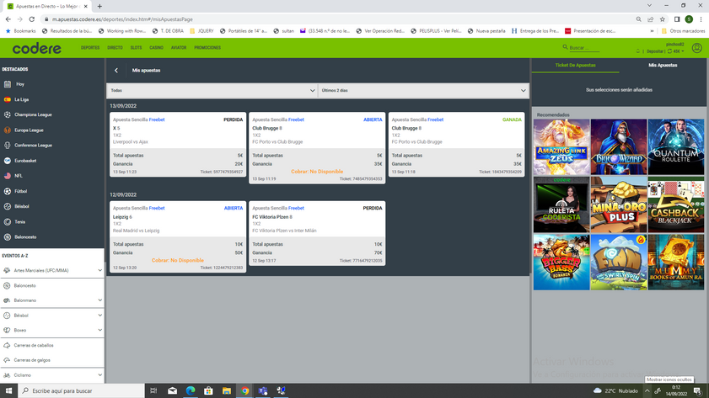The height and width of the screenshot is (398, 709).
Task: Open the SLOTS menu
Action: coord(136,48)
